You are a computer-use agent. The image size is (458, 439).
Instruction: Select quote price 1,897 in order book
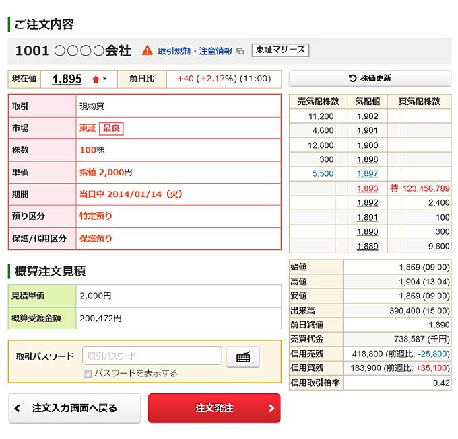pyautogui.click(x=367, y=173)
